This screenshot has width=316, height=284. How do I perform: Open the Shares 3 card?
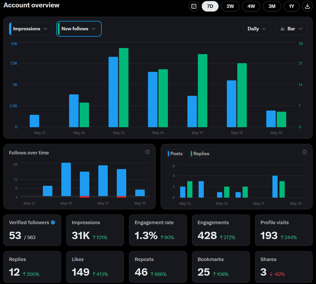click(x=284, y=267)
